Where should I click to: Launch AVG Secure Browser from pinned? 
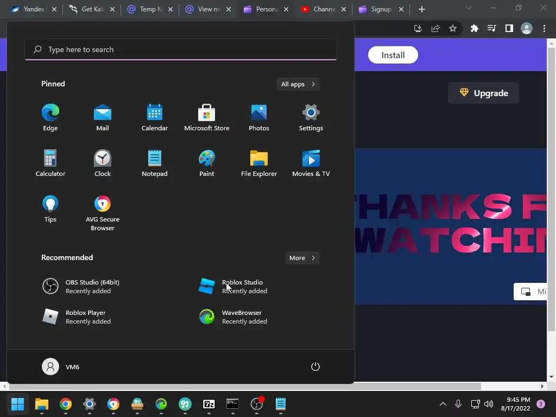103,213
